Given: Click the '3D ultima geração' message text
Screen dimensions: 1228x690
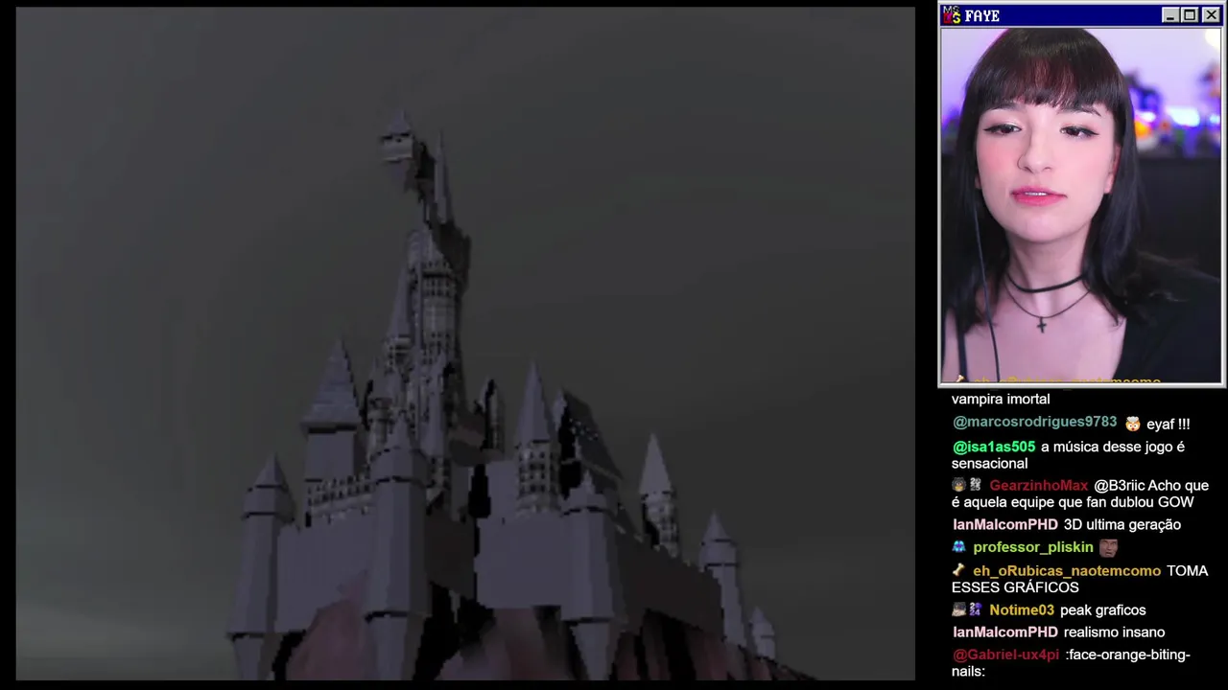Looking at the screenshot, I should click(x=1122, y=524).
